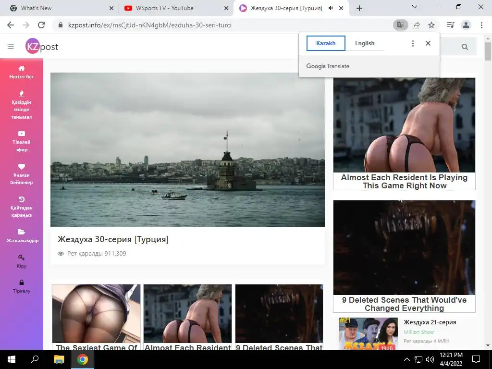Click the Жездуха 30-серия [Турция] title

(113, 239)
